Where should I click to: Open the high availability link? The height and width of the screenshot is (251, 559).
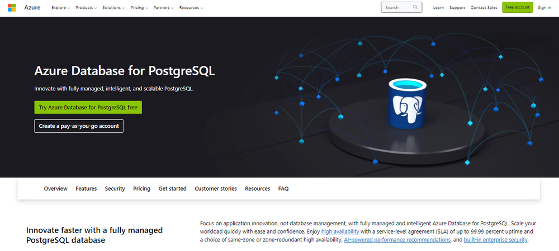point(340,232)
